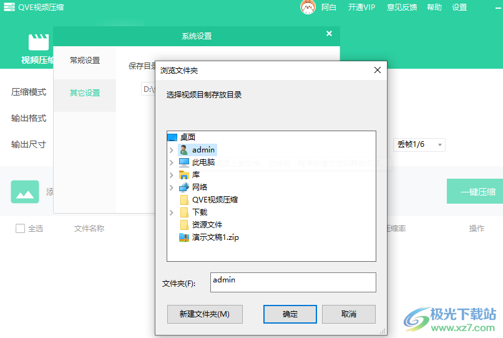This screenshot has height=338, width=503.
Task: Select 资源文件 folder row label
Action: 207,225
